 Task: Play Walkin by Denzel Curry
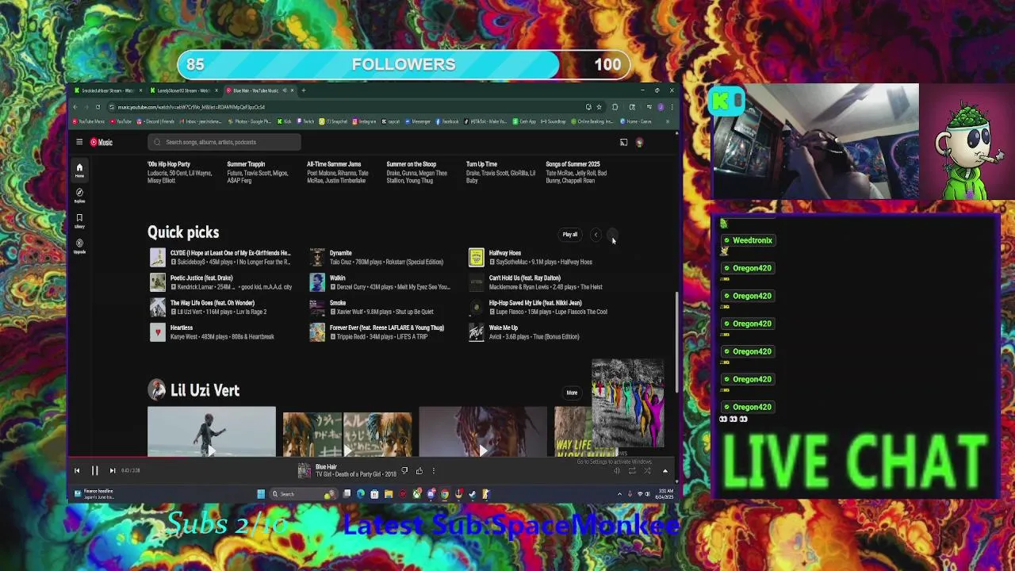coord(337,278)
